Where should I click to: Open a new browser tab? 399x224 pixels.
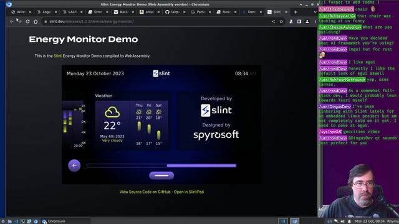[296, 12]
